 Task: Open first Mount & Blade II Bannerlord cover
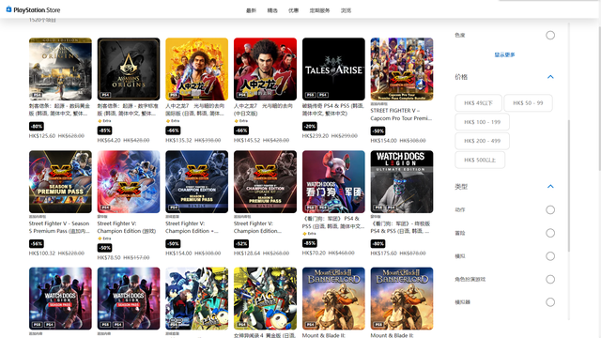tap(333, 299)
